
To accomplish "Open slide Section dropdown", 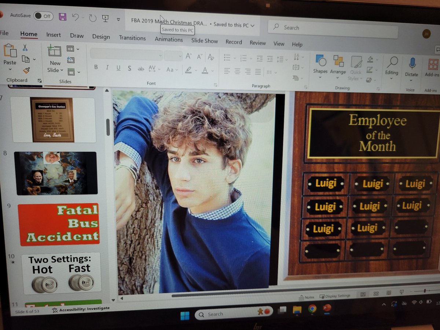I will tap(73, 71).
